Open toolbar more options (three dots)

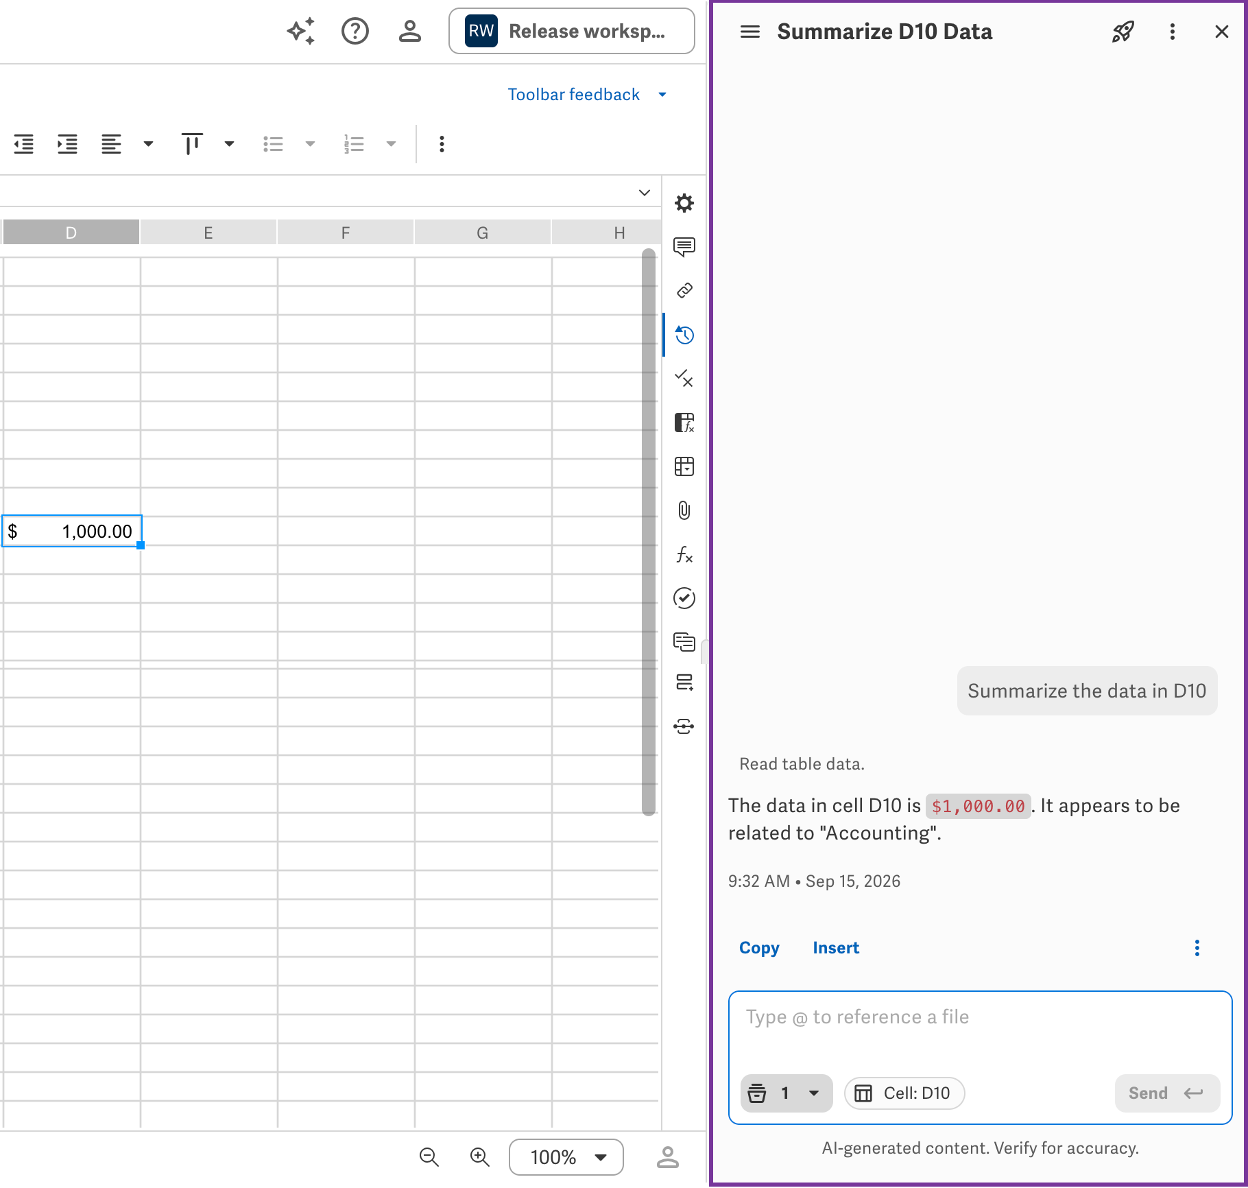click(x=442, y=144)
